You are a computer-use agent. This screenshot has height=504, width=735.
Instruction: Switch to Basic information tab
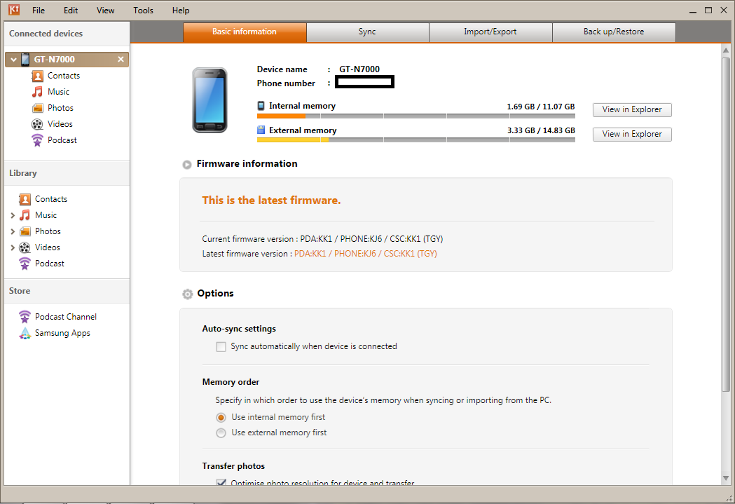(245, 32)
